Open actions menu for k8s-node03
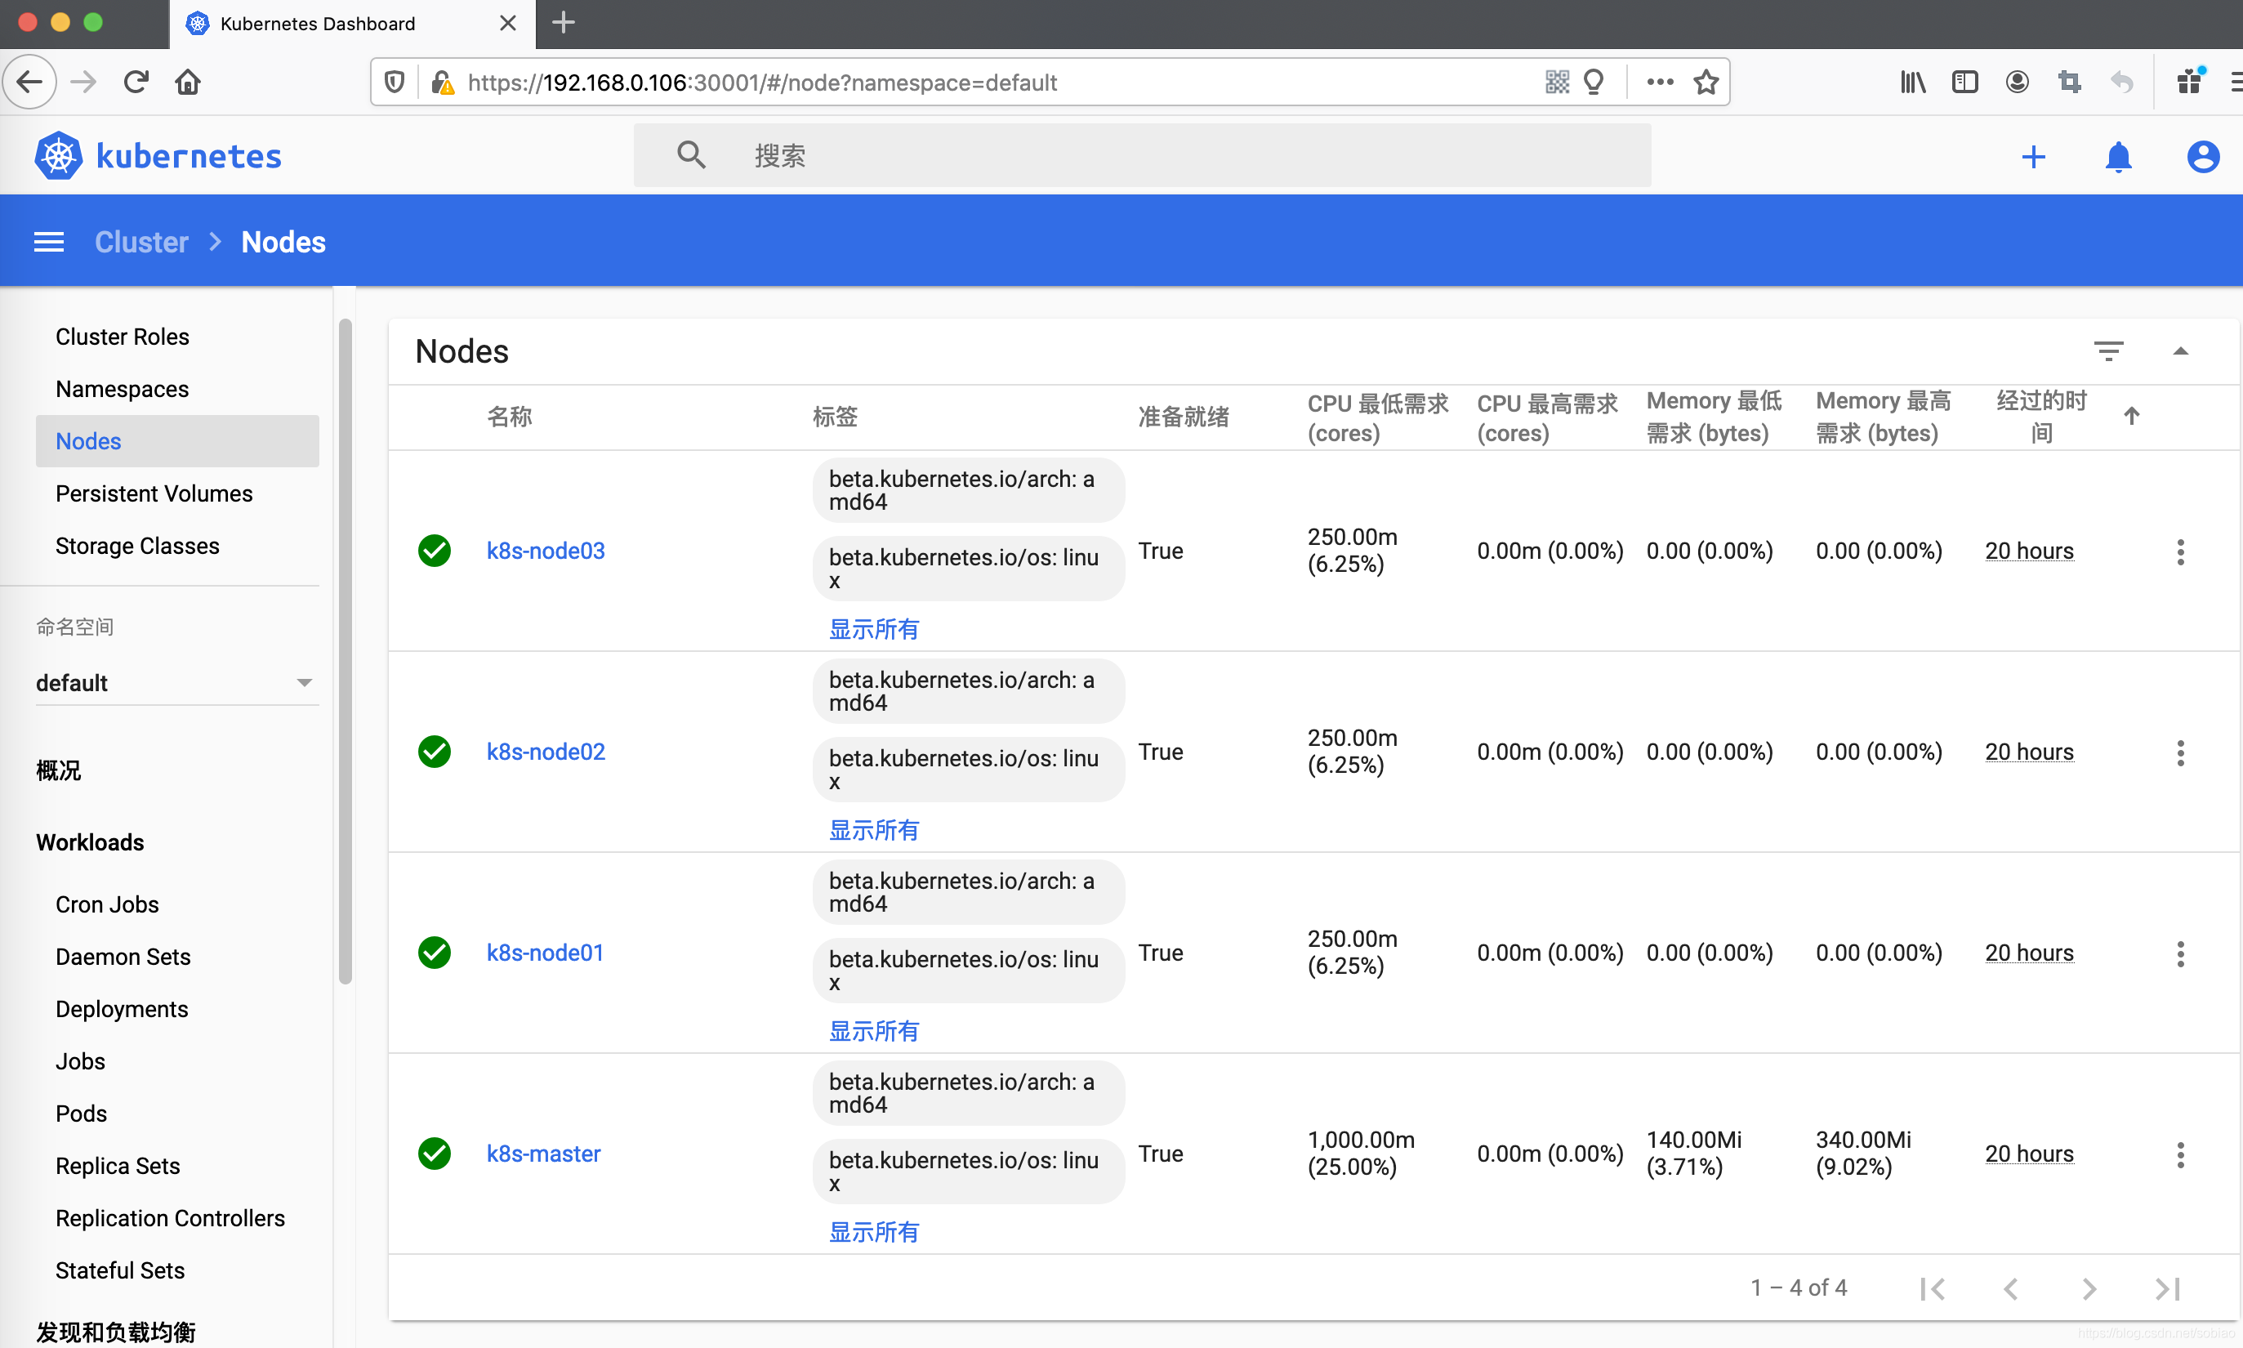2243x1348 pixels. tap(2180, 551)
